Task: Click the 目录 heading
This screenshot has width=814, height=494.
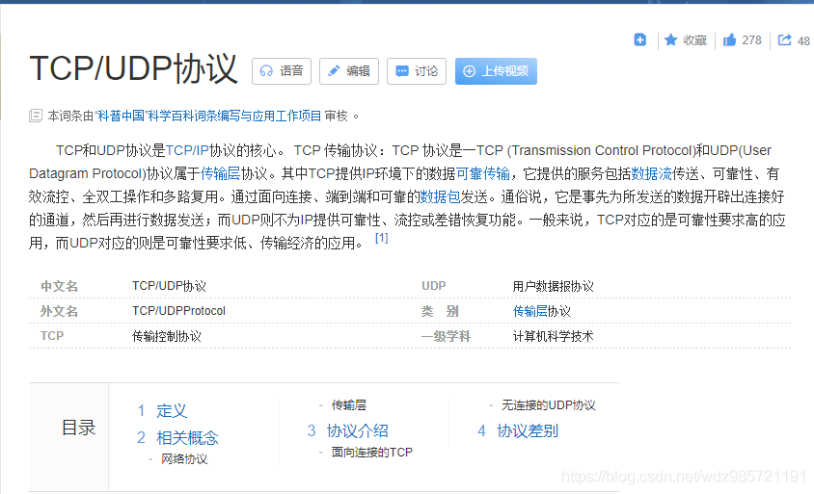Action: point(78,429)
